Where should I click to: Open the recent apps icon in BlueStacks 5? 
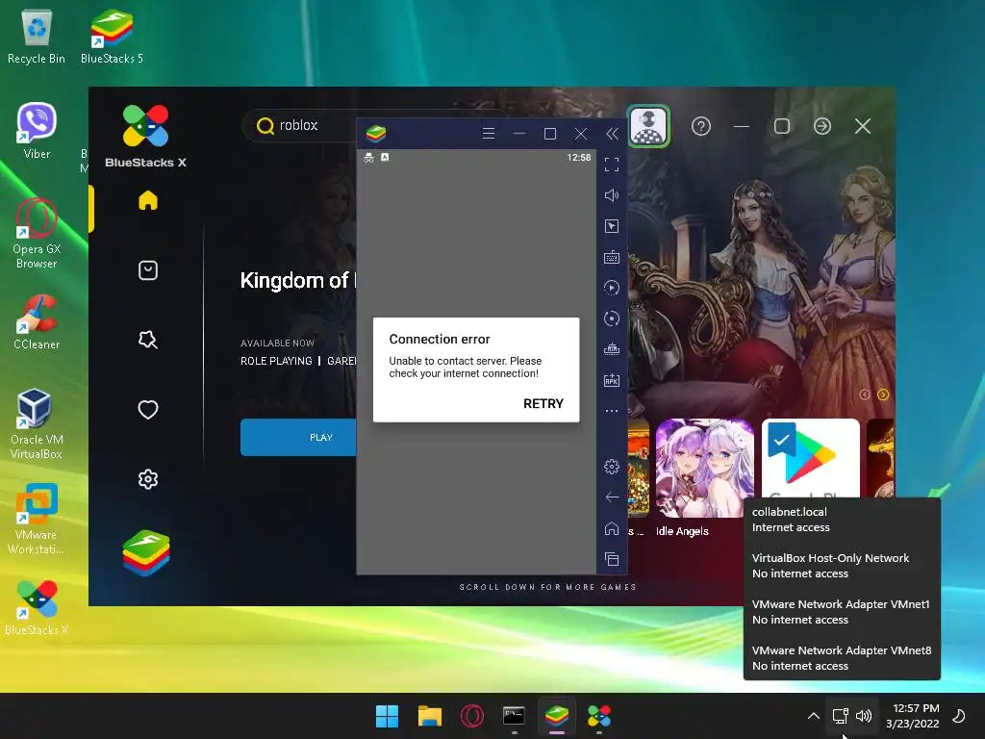click(612, 559)
